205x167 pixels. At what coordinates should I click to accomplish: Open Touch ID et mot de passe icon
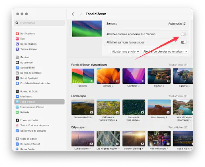click(17, 125)
